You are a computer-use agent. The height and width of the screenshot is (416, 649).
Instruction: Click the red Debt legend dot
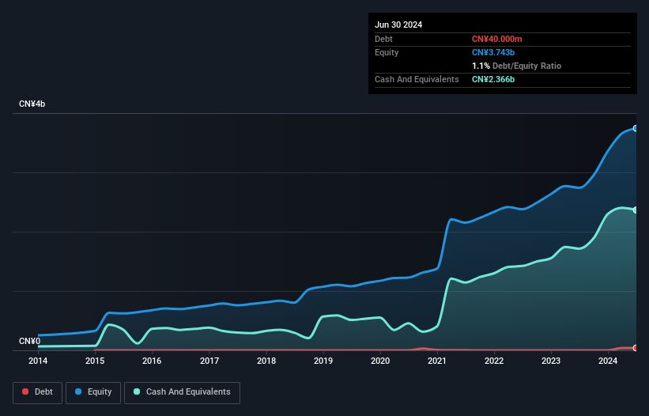point(25,391)
